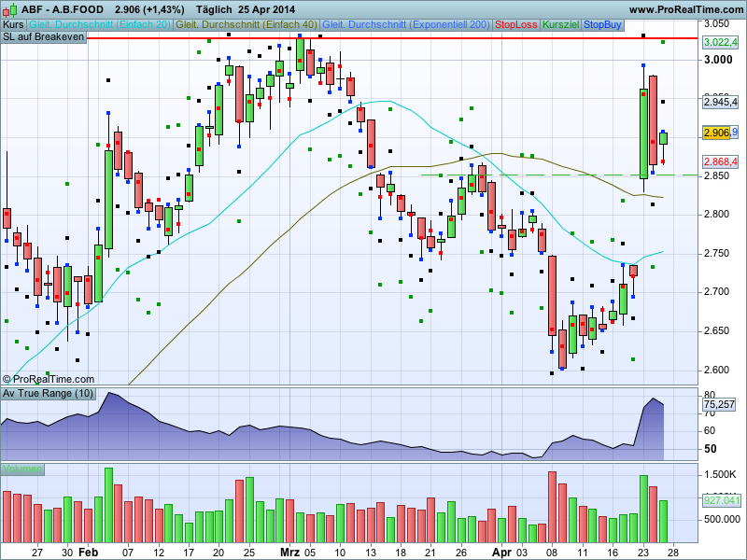The height and width of the screenshot is (560, 747).
Task: Click the red 2.868,4 price tag
Action: 720,161
